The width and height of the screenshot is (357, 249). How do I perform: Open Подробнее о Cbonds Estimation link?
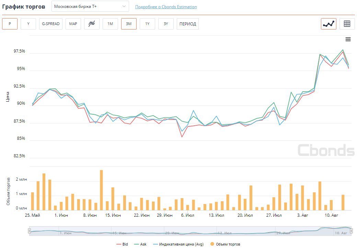(x=166, y=7)
